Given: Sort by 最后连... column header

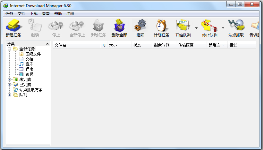Looking at the screenshot, I should click(x=217, y=45).
